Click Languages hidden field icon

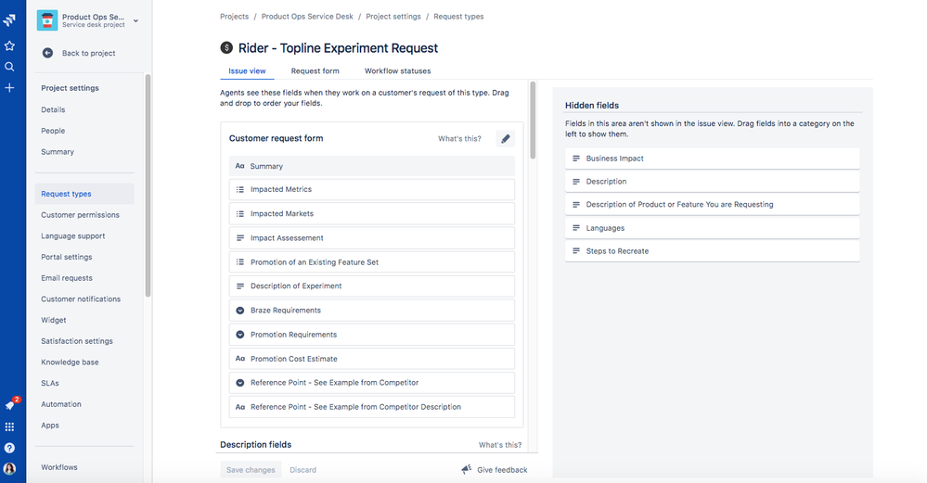[576, 228]
